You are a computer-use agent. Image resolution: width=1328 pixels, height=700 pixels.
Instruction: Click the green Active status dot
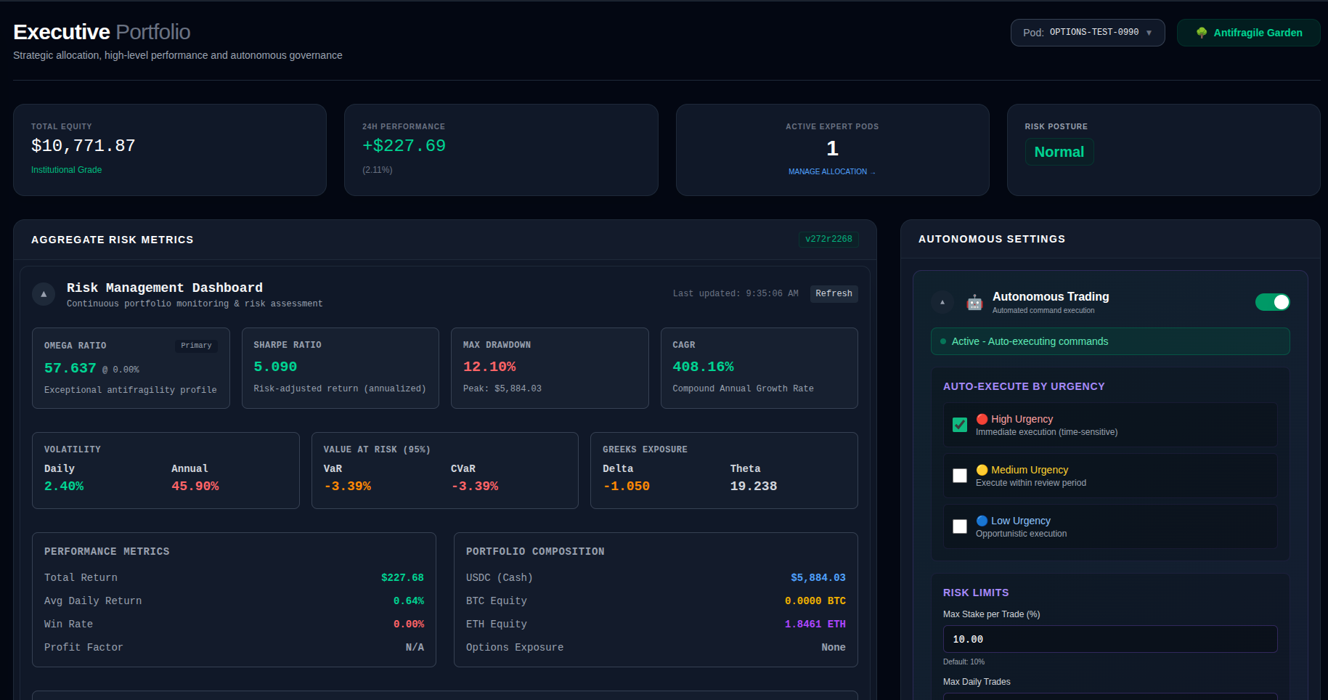(943, 341)
